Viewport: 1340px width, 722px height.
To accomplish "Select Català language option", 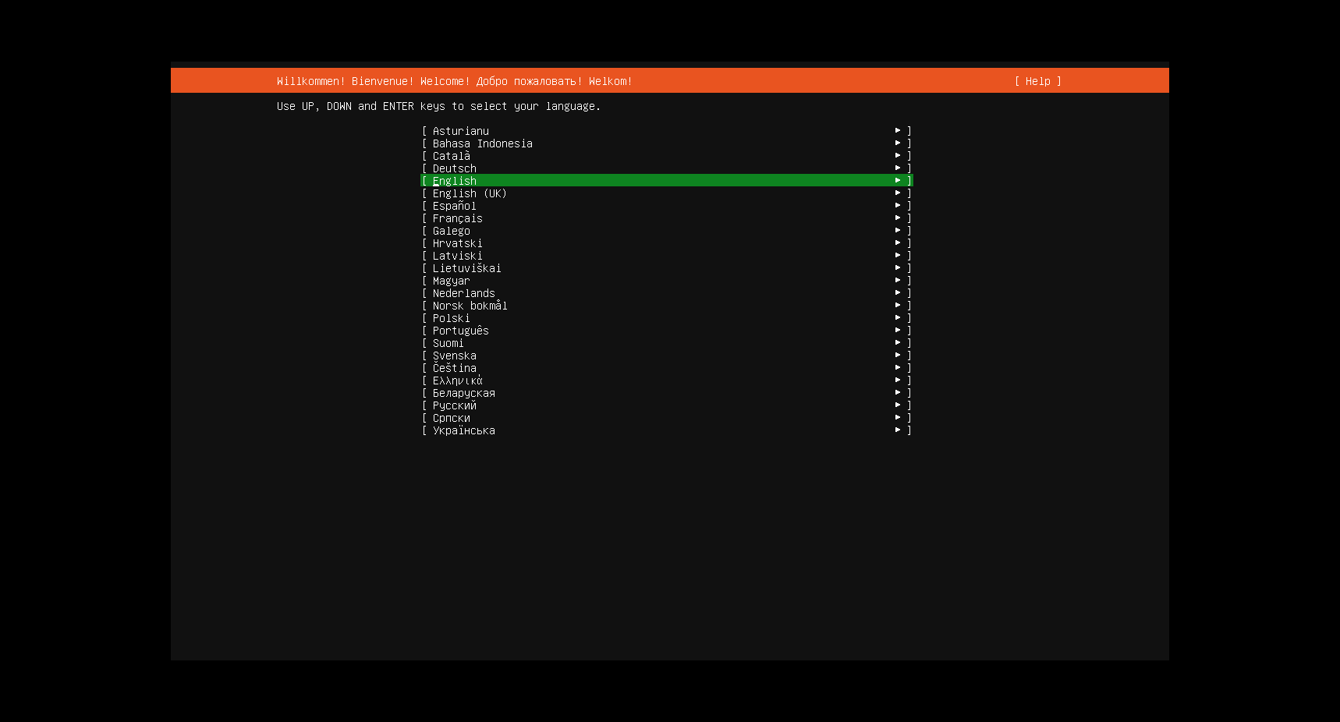I will (667, 156).
